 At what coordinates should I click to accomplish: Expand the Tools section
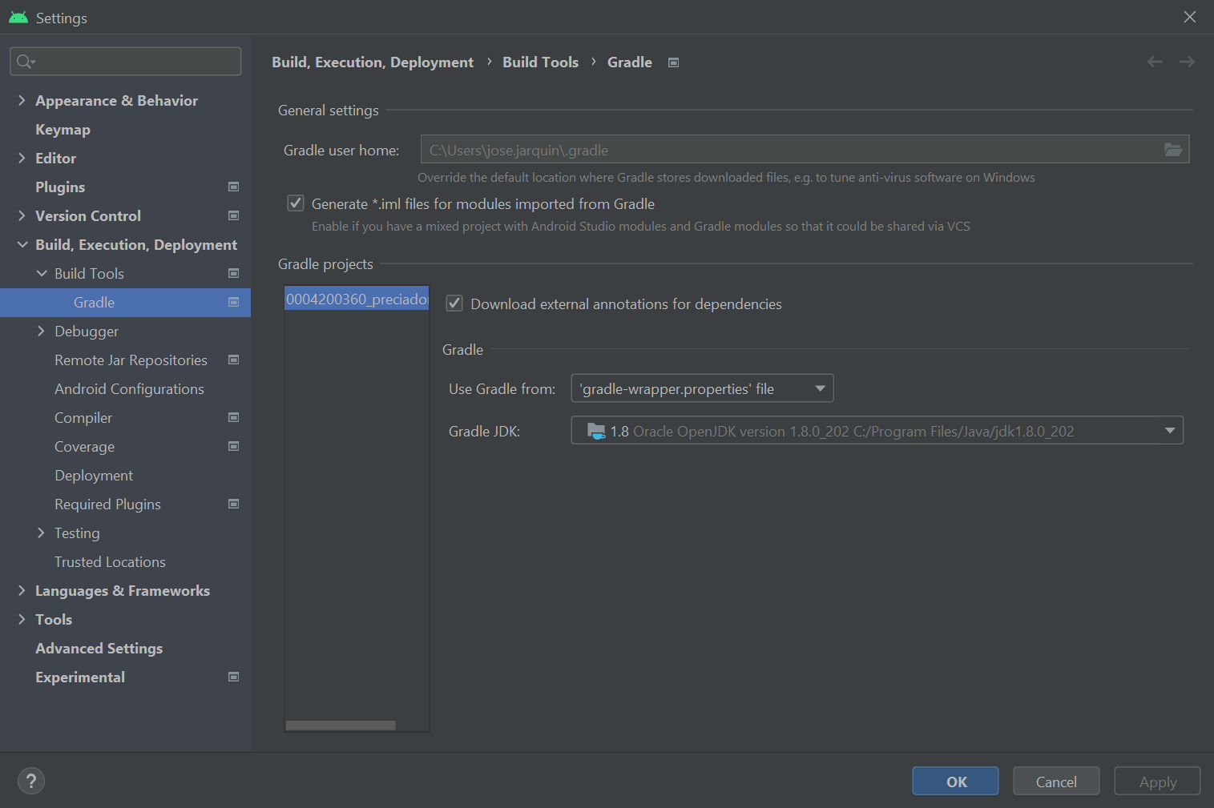pos(22,619)
